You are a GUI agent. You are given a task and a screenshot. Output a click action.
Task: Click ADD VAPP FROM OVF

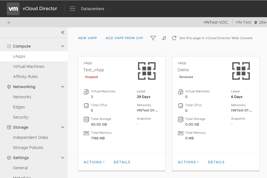click(x=124, y=38)
